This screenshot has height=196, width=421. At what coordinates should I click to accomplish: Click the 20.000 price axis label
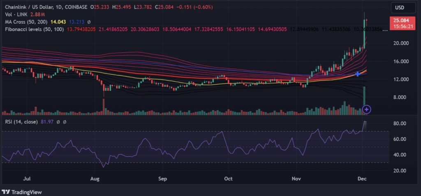click(401, 43)
